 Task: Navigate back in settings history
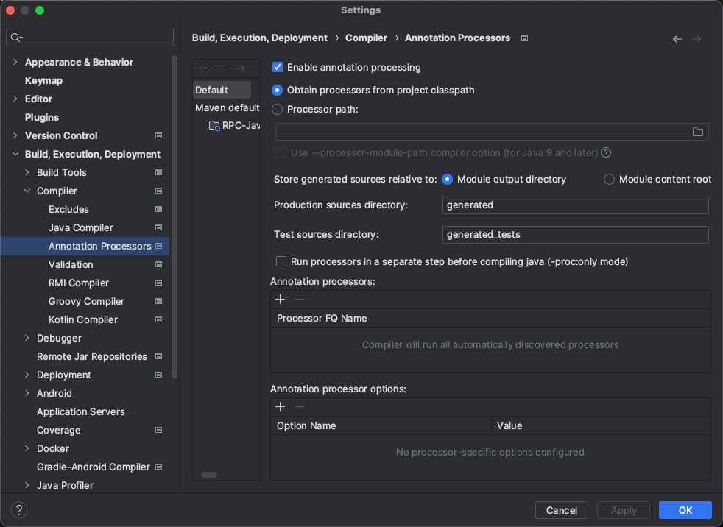click(677, 39)
